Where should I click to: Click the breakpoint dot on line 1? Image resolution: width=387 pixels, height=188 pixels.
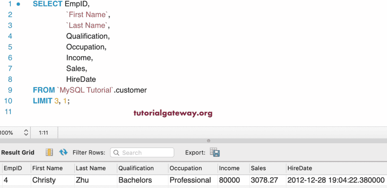18,4
